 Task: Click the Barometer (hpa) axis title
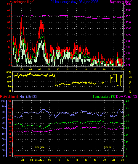point(121,2)
